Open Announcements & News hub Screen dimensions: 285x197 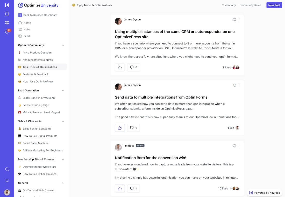point(41,60)
